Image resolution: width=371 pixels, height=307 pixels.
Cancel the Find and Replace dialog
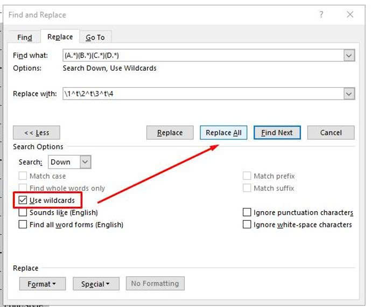(331, 132)
